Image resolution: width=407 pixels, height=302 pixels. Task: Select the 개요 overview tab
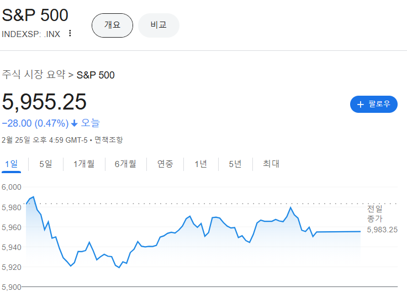113,25
